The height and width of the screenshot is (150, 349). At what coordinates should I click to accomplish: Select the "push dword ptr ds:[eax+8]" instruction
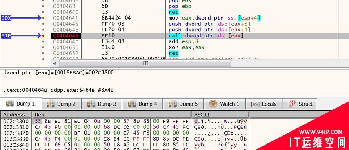click(x=209, y=24)
